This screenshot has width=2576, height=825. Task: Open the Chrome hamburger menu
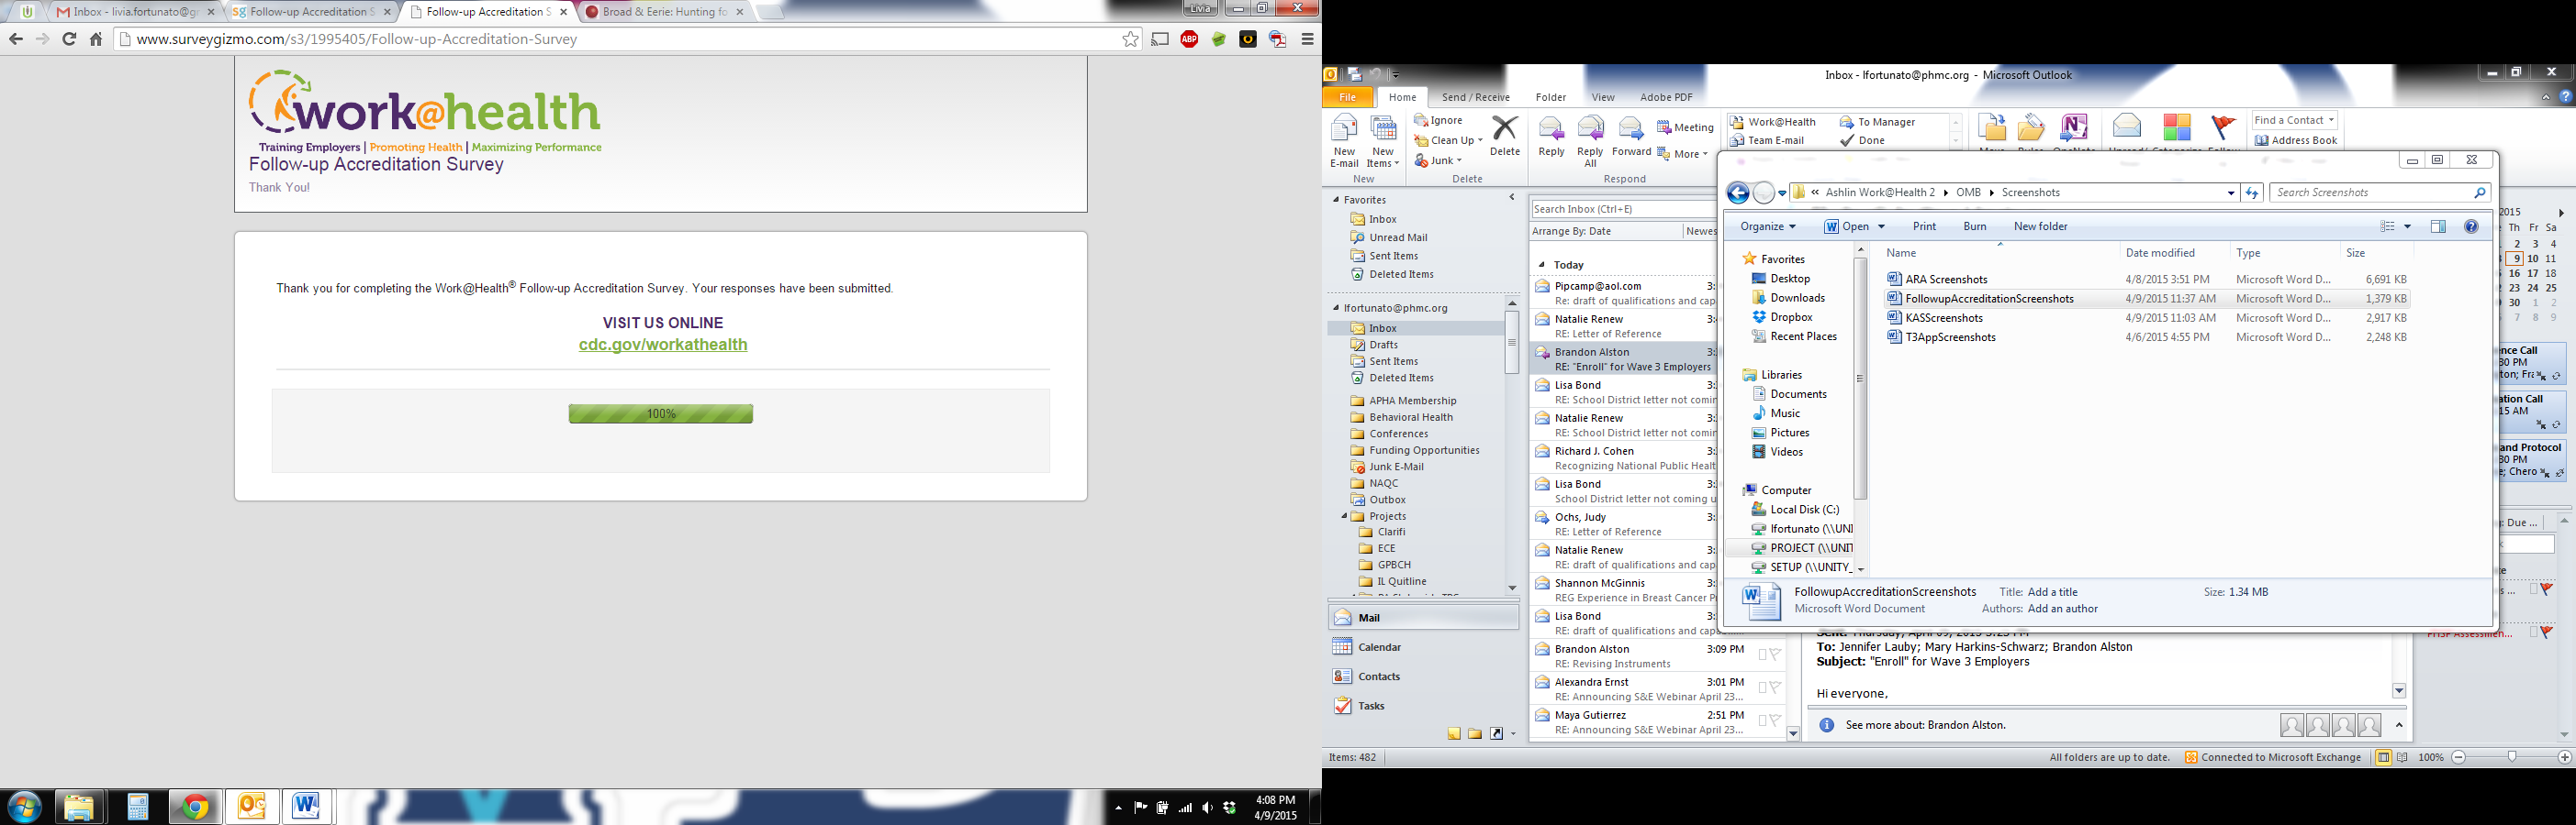click(x=1307, y=38)
